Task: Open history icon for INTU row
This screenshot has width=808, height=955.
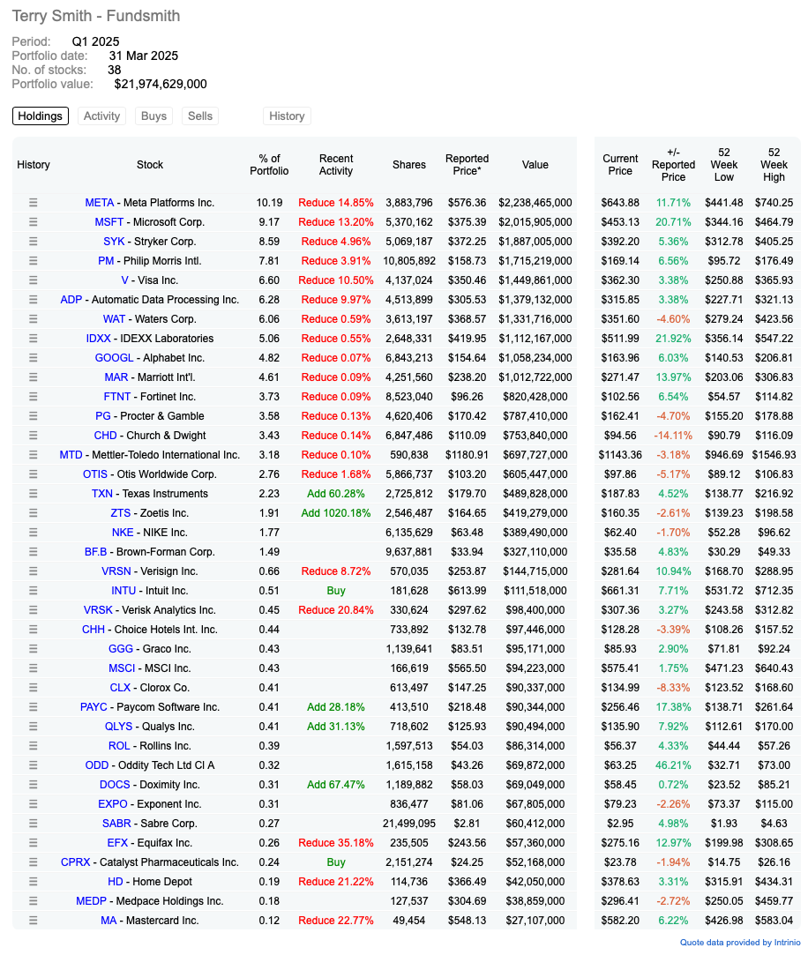Action: point(33,591)
